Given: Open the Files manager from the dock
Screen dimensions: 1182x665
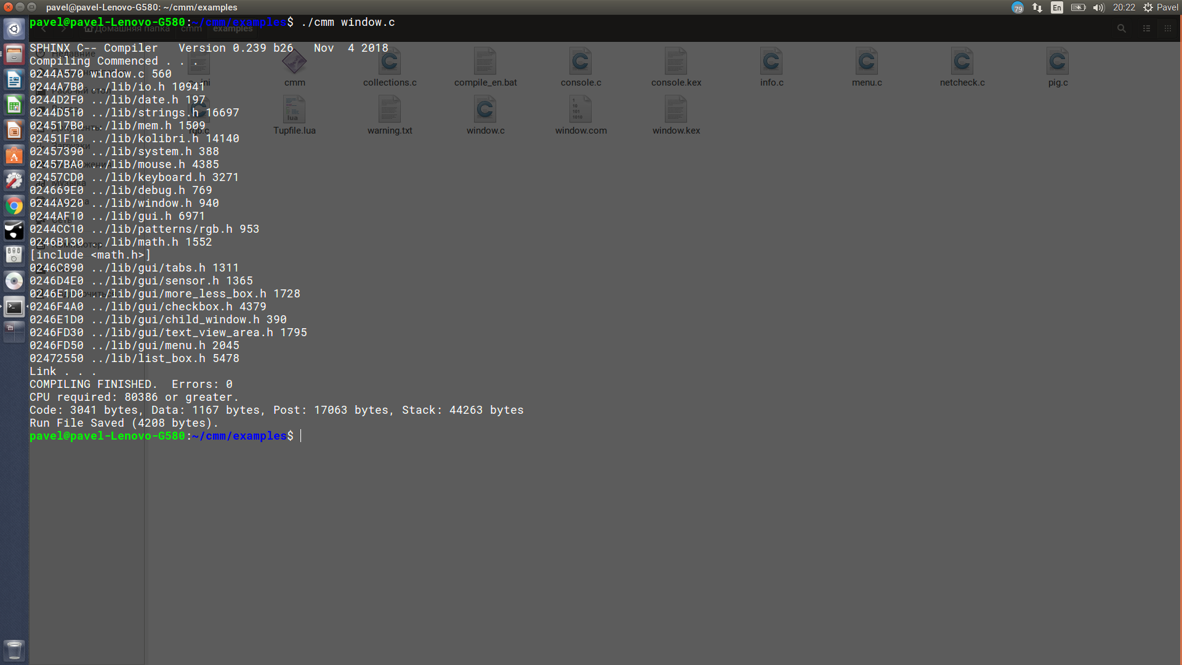Looking at the screenshot, I should click(x=14, y=54).
